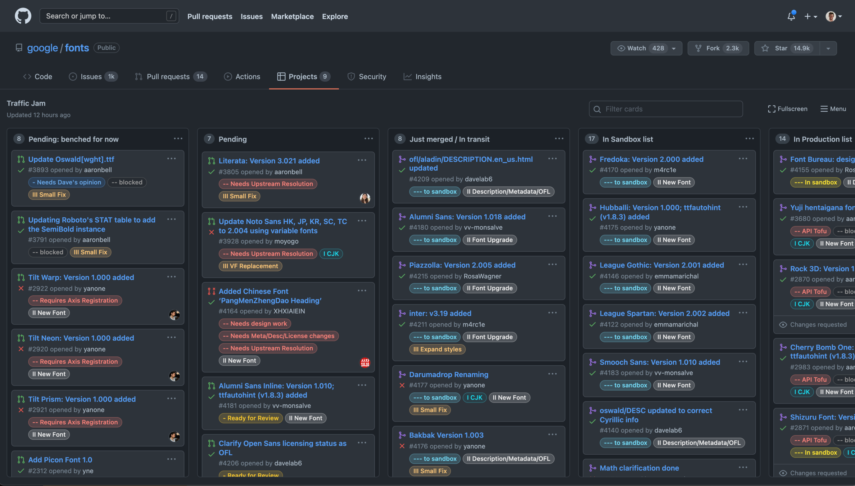Click the GitHub logo icon

click(23, 16)
